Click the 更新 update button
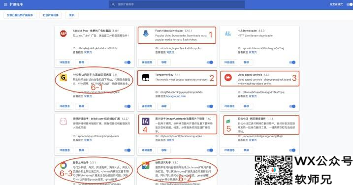This screenshot has height=185, width=353. 71,15
